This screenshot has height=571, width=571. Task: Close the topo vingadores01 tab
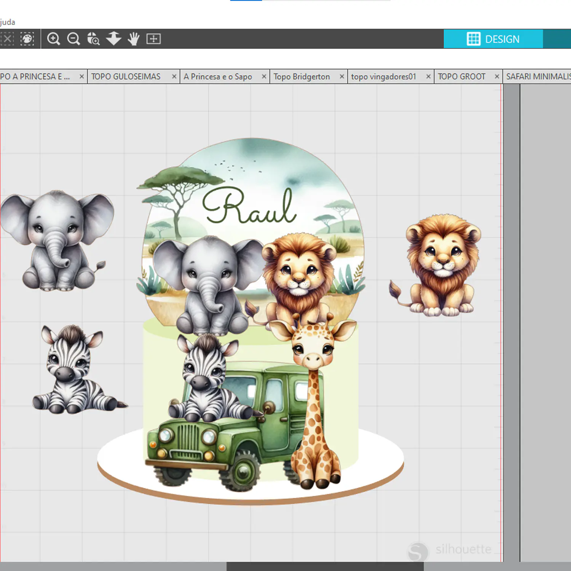(x=428, y=77)
